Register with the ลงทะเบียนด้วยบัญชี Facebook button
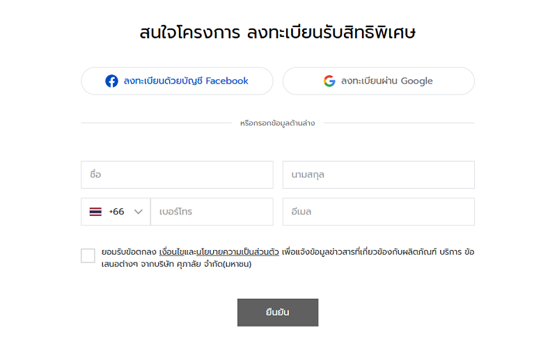Screen dimensions: 557x353 (177, 81)
